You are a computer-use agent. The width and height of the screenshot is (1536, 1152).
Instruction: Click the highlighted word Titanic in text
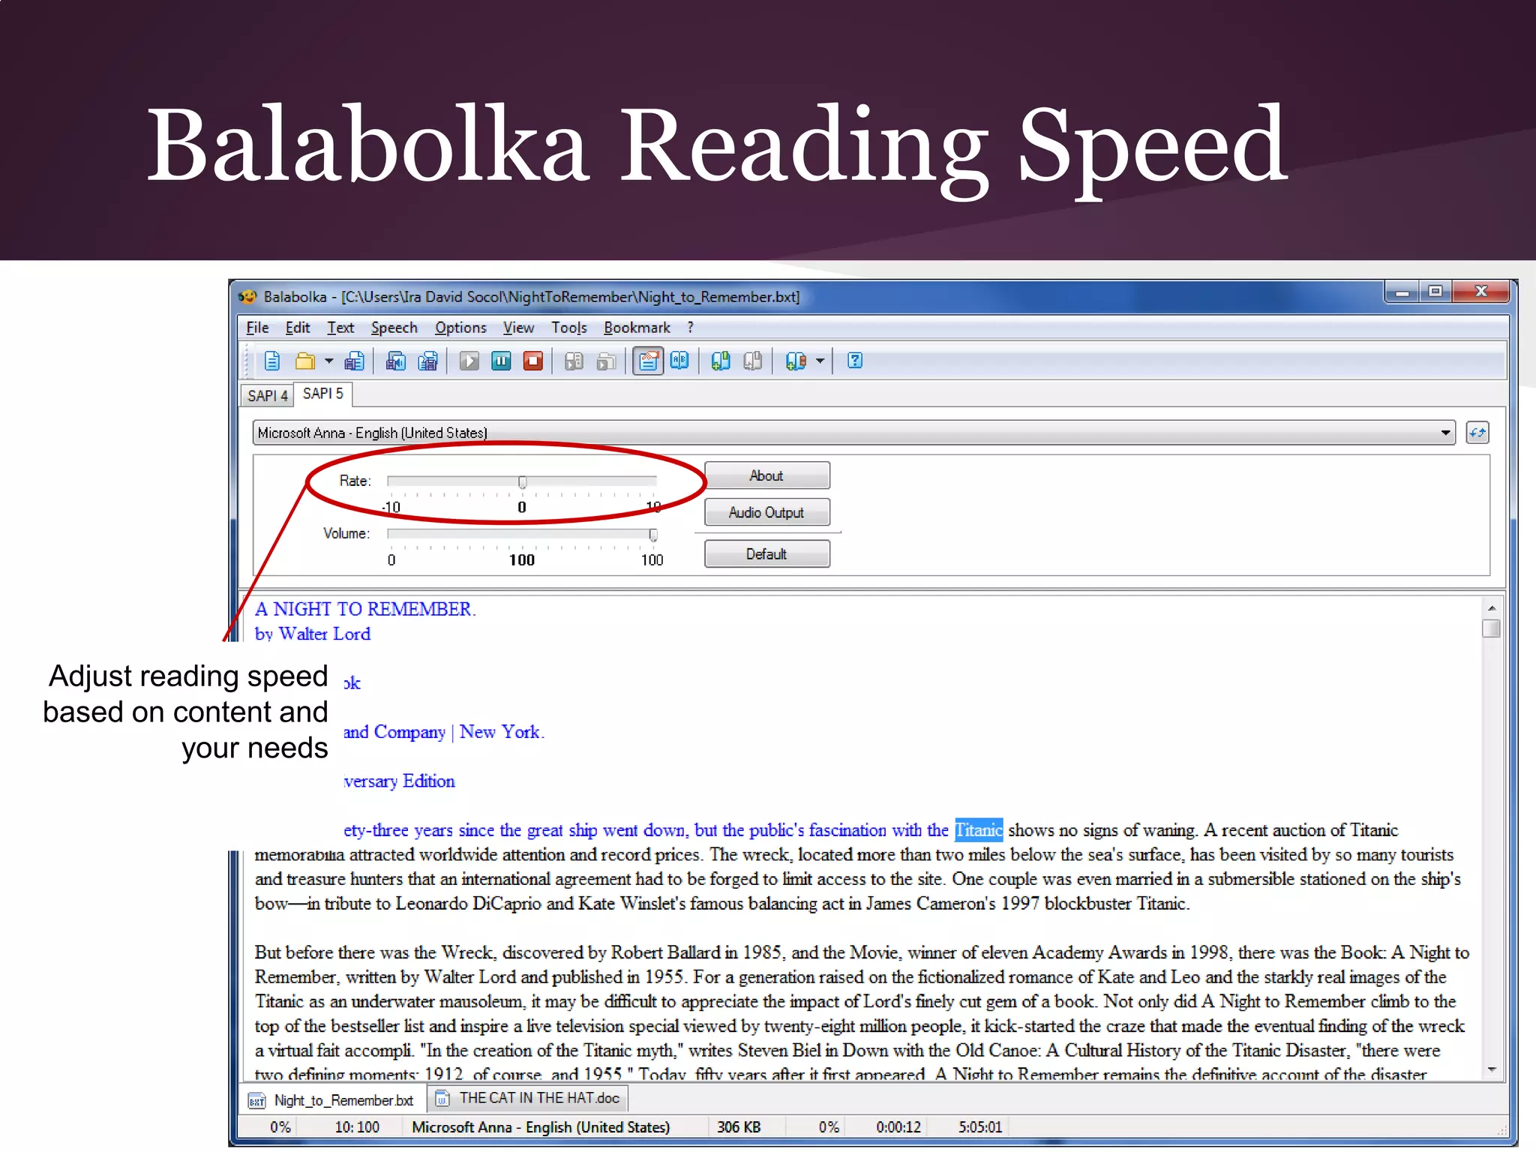pos(979,830)
